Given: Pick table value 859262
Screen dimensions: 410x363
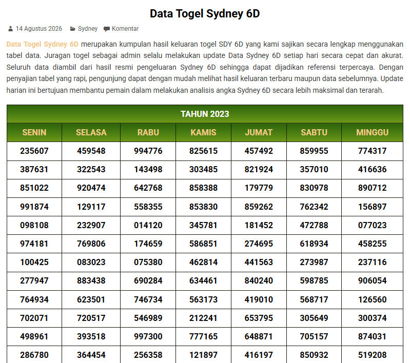Looking at the screenshot, I should point(259,207).
